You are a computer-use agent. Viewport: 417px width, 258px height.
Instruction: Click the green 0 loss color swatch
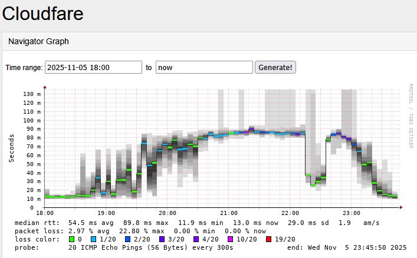point(72,239)
